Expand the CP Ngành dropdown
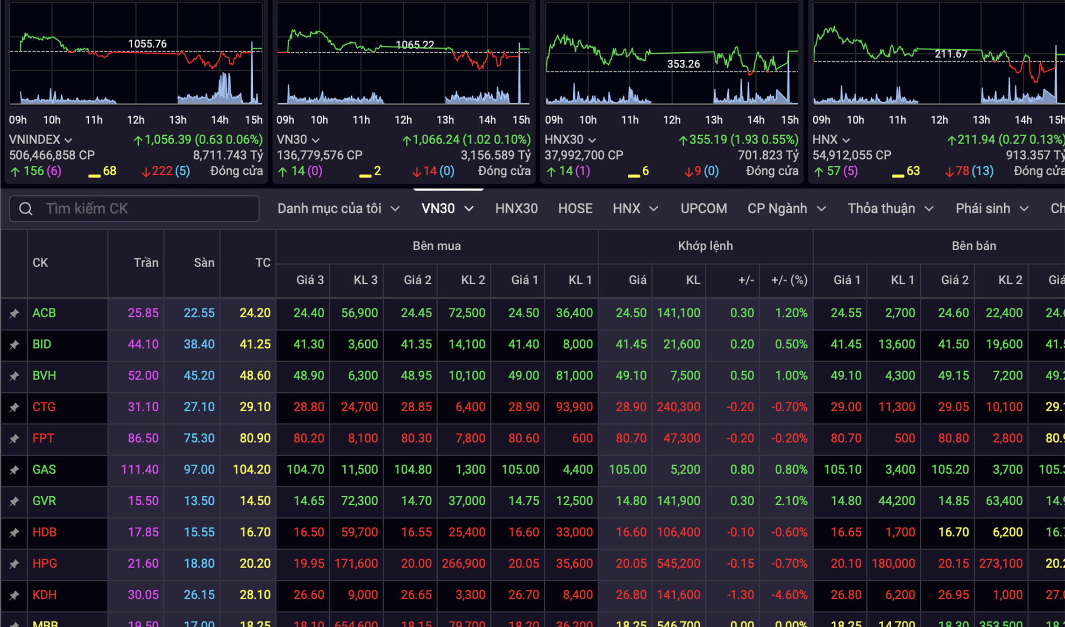The width and height of the screenshot is (1065, 627). point(786,209)
